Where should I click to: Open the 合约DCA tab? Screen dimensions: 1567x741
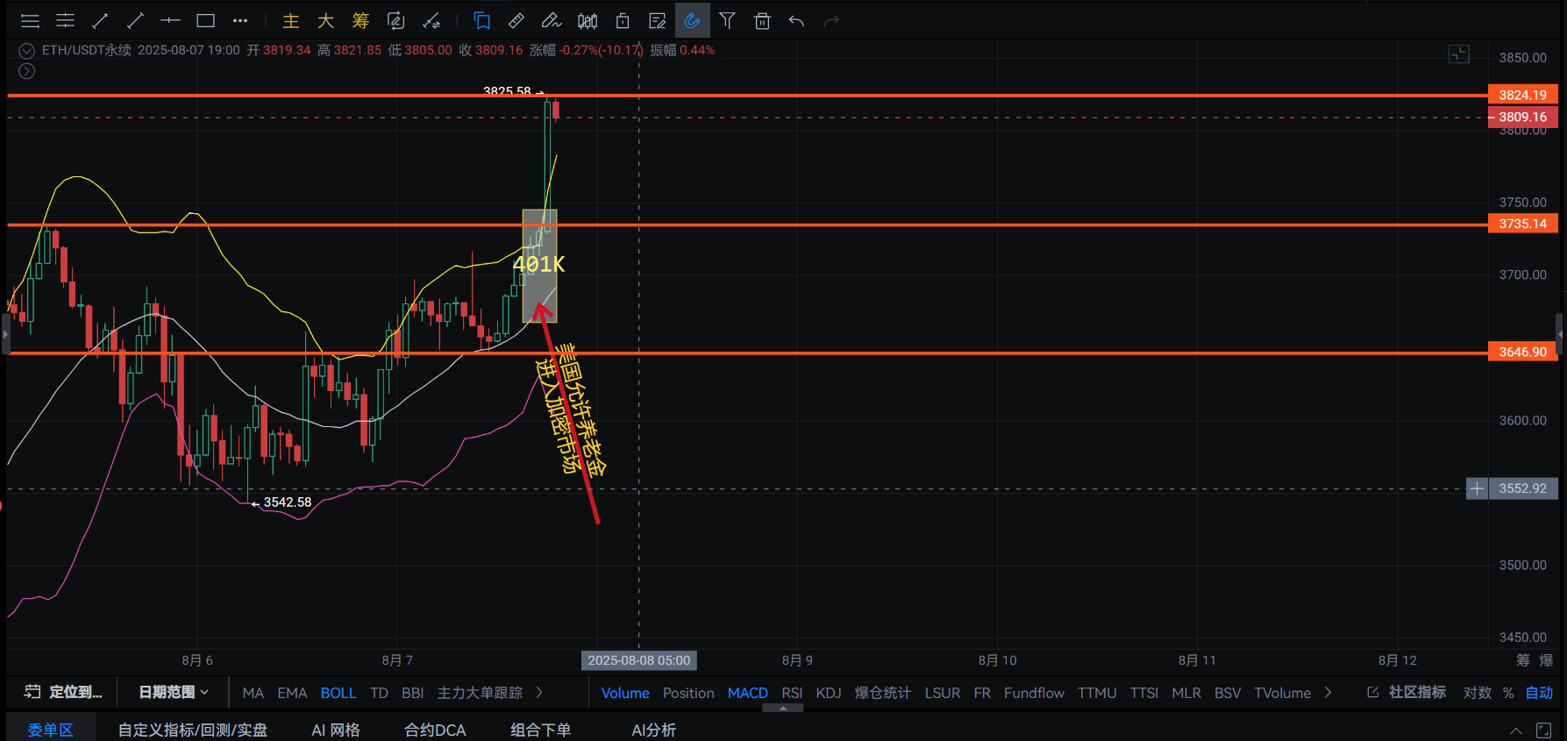(435, 730)
